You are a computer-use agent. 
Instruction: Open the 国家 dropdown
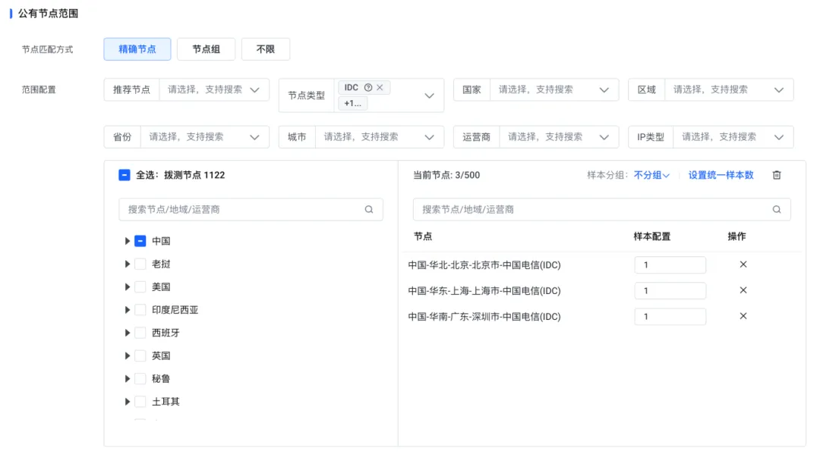[x=553, y=89]
